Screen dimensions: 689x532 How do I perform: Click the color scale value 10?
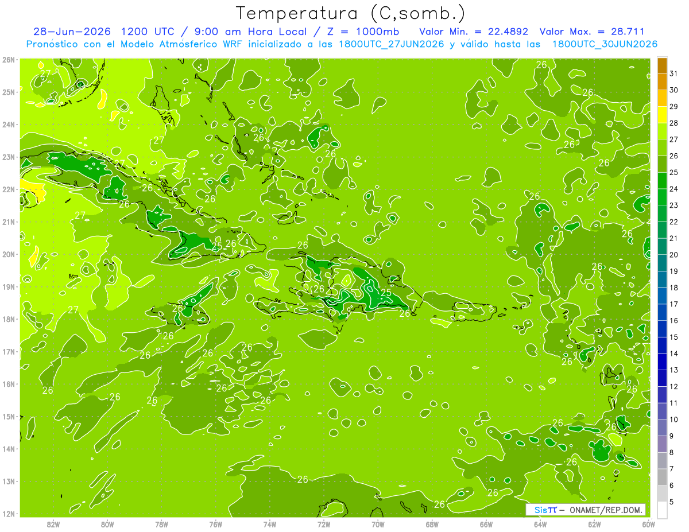point(673,420)
